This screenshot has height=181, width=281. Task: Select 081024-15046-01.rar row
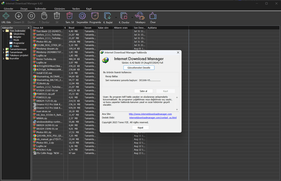111,129
